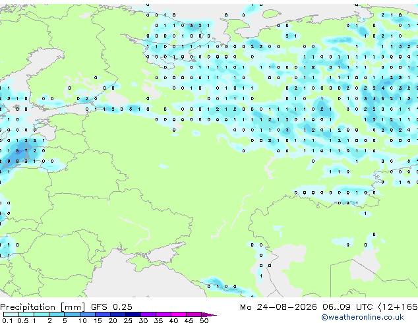Pick the 5–10 mm legend swatch

(72, 314)
